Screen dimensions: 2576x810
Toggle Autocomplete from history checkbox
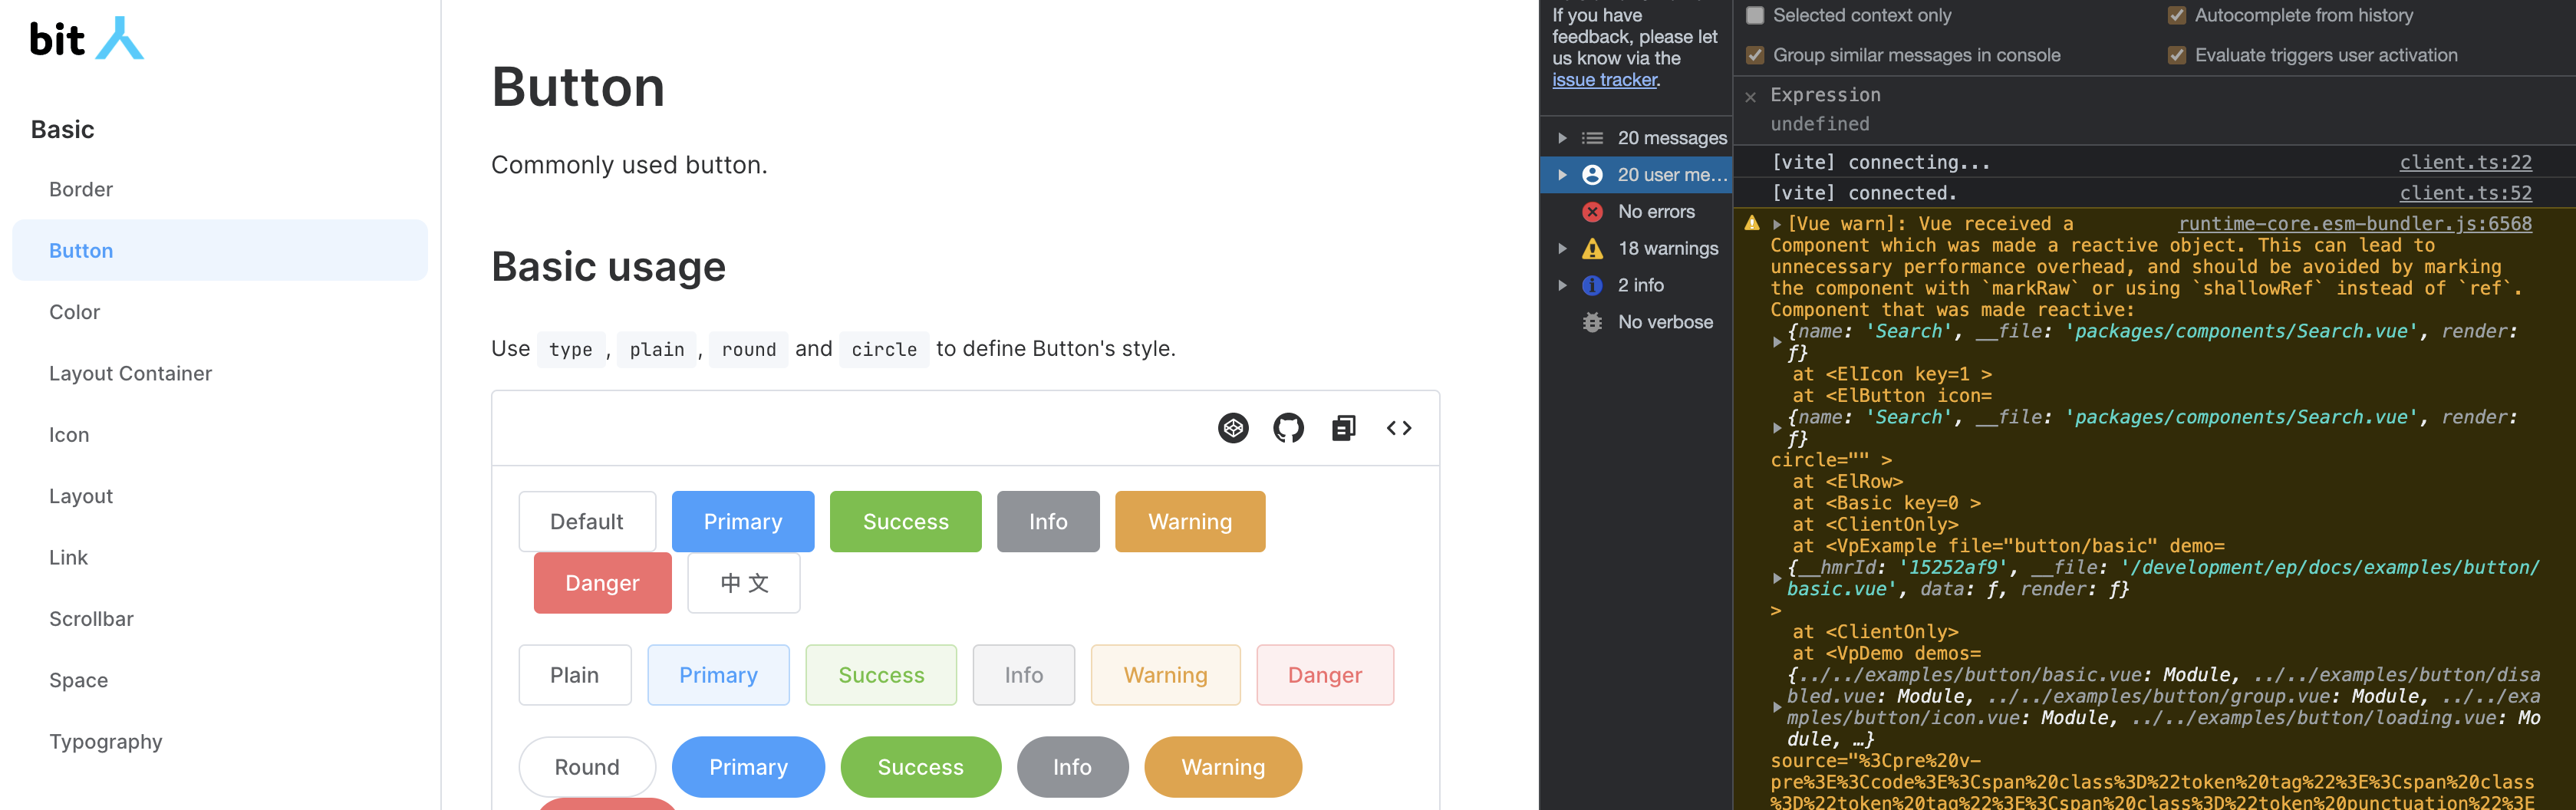tap(2176, 15)
